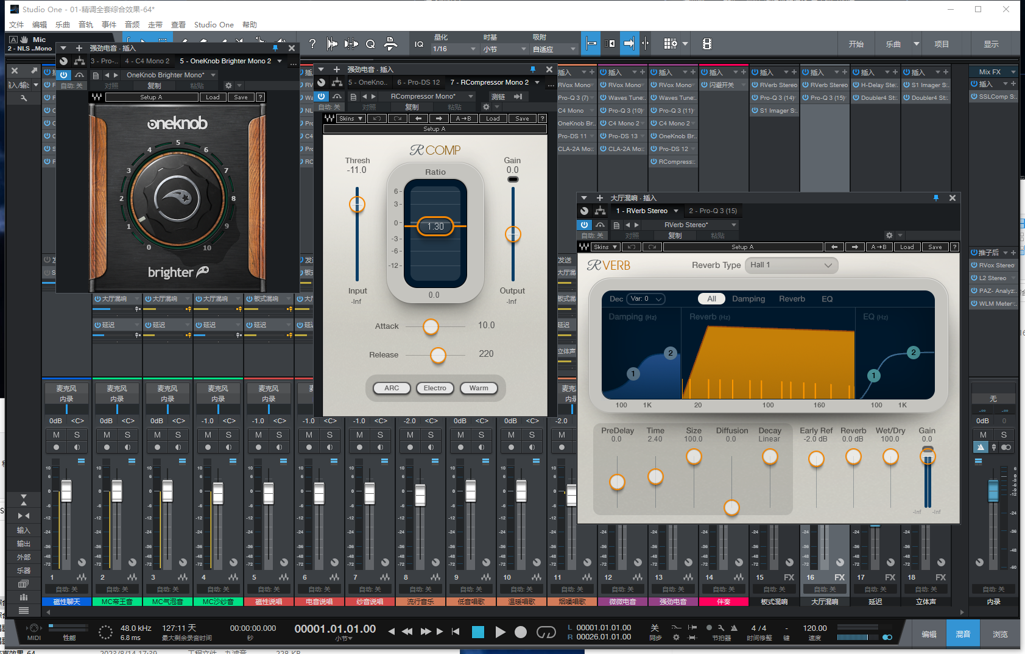Click the tempo field showing 120.00

click(x=814, y=627)
